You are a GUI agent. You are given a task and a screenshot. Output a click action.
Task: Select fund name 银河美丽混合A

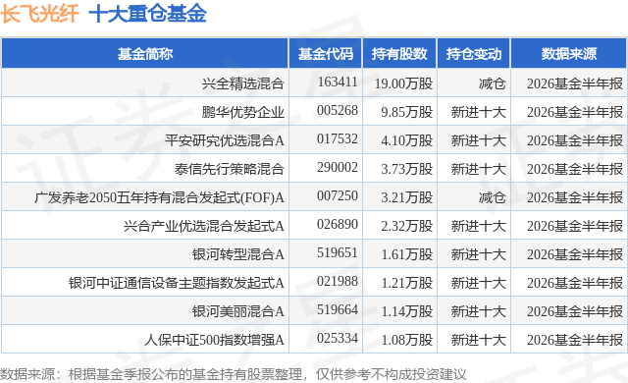pos(238,311)
